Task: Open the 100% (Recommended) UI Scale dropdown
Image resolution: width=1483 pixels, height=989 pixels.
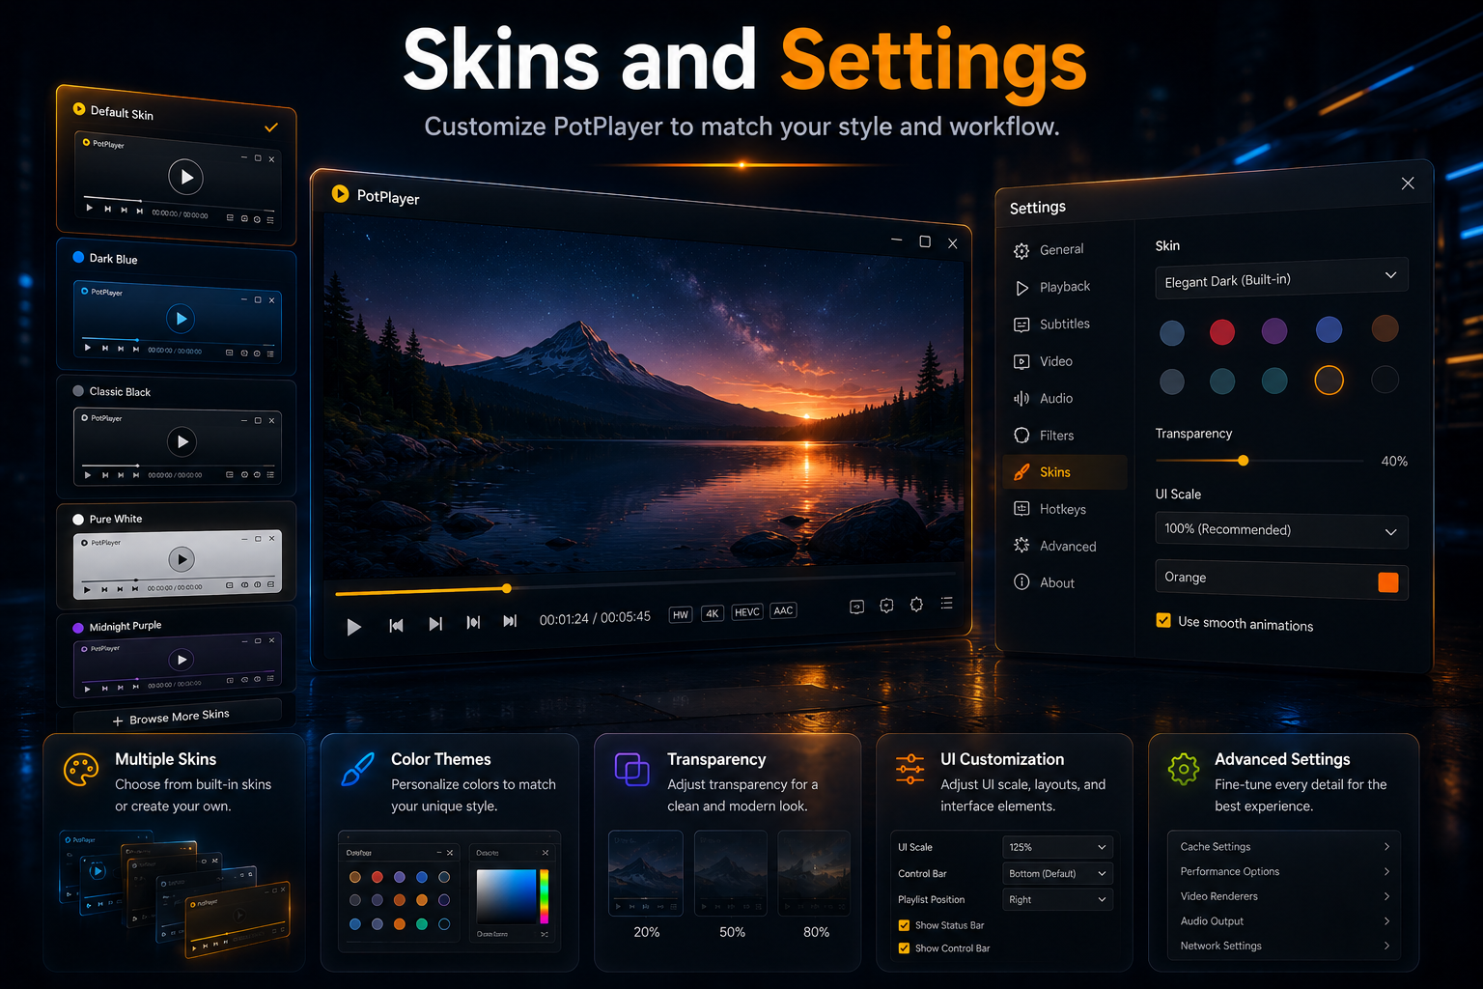Action: point(1281,530)
